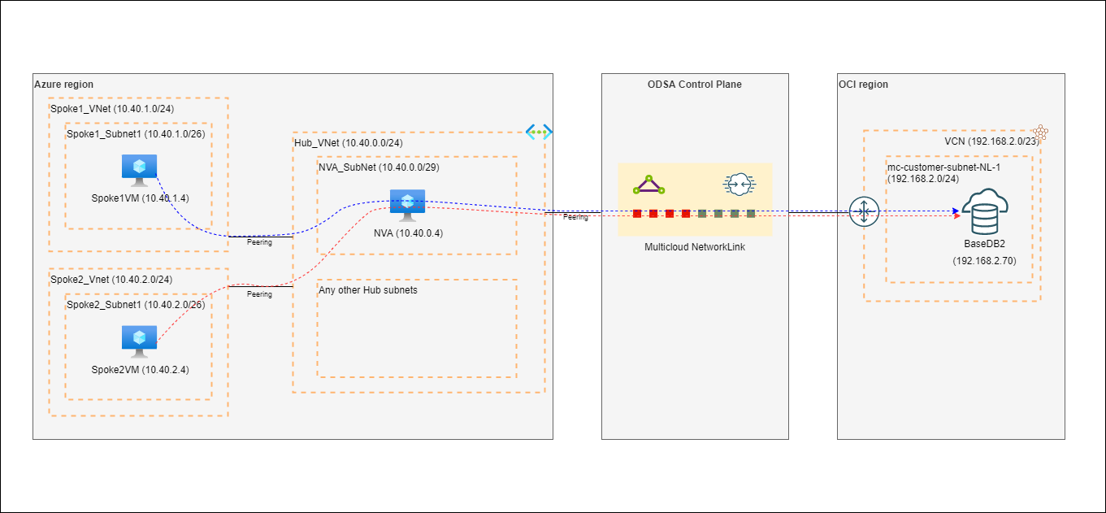Click the NVA appliance icon in NVA_SubNet

pyautogui.click(x=406, y=202)
